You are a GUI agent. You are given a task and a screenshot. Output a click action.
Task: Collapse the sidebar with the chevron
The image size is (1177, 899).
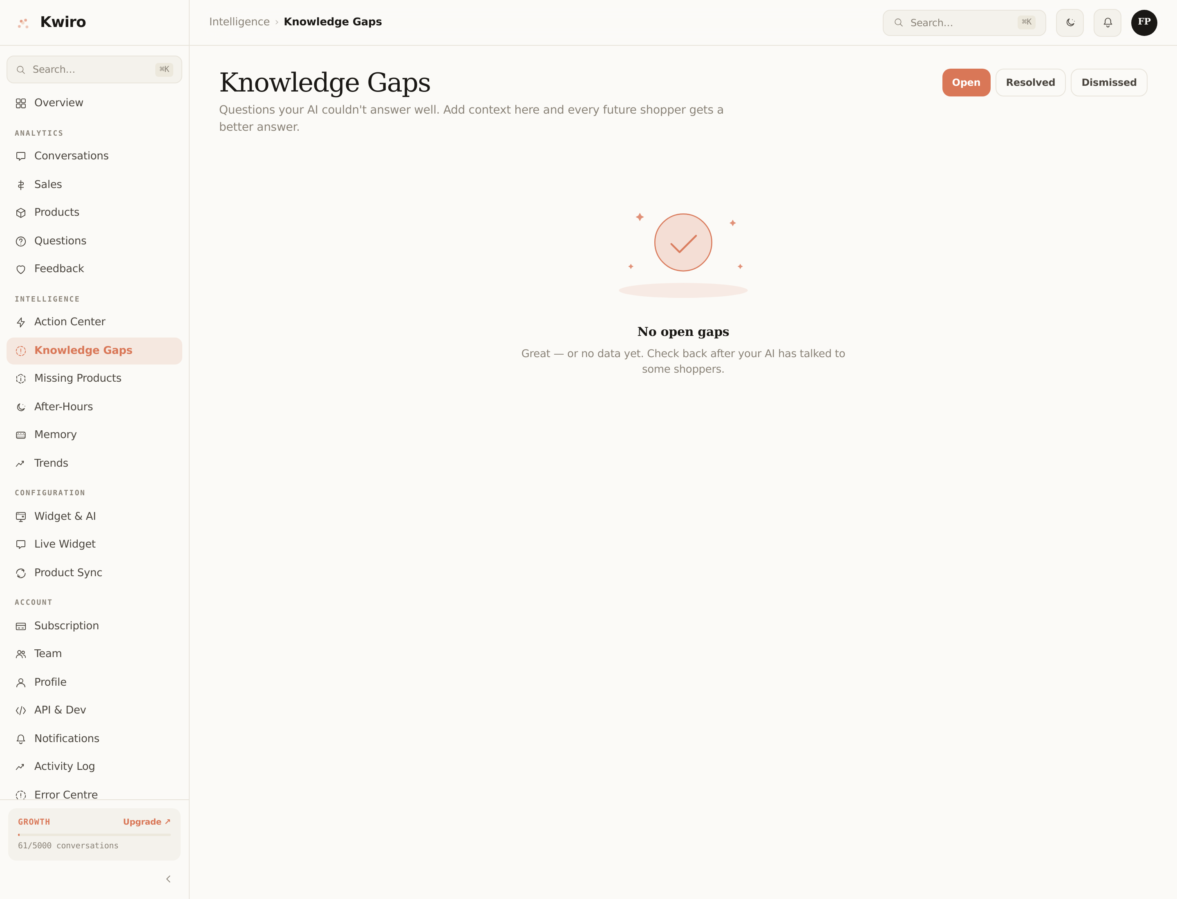169,879
